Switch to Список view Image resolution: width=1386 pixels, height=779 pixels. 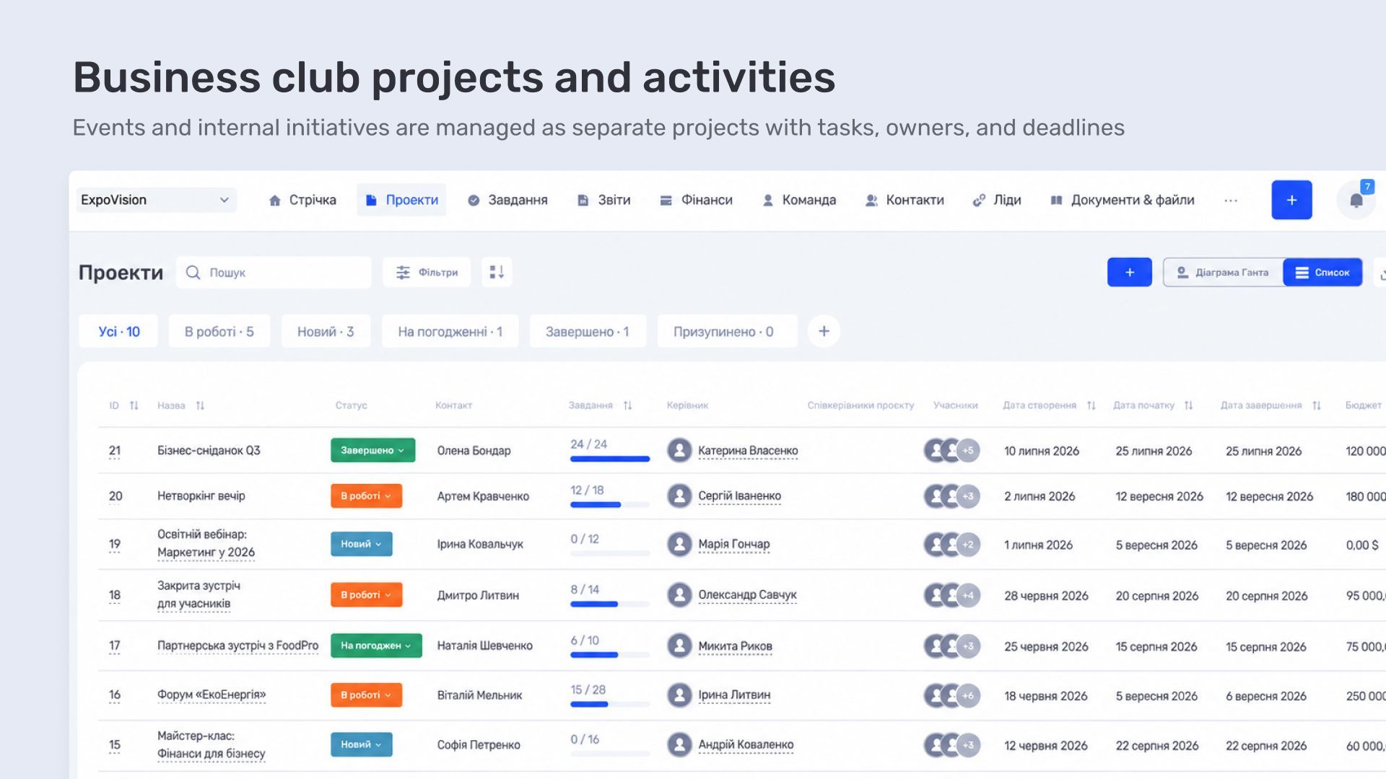pos(1322,272)
